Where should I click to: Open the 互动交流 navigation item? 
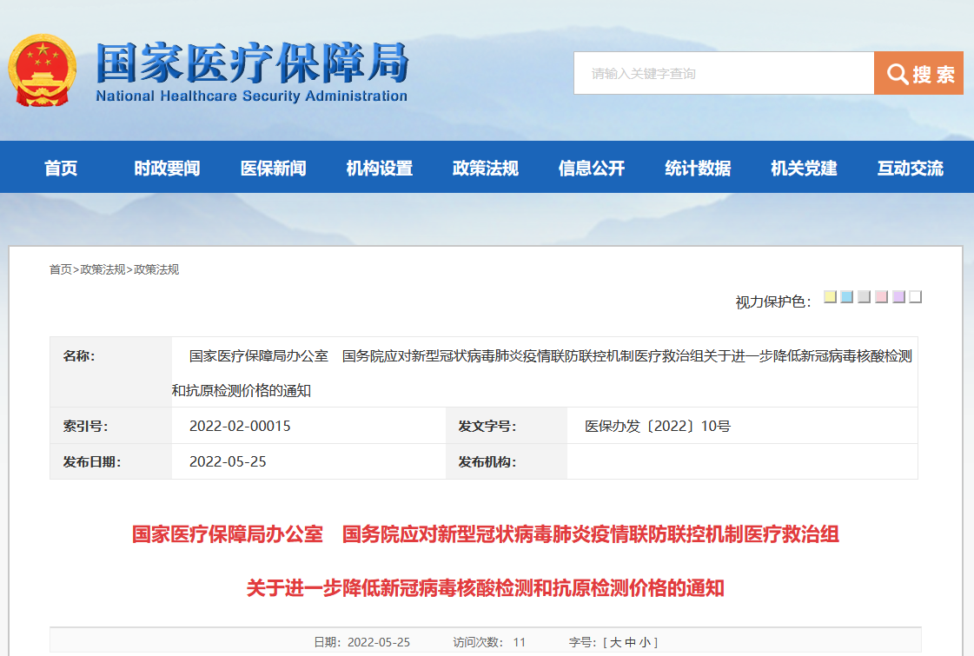click(x=911, y=168)
